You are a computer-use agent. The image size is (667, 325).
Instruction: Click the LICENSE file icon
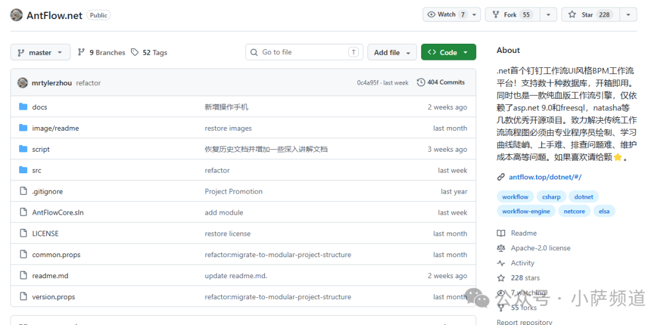(x=23, y=233)
